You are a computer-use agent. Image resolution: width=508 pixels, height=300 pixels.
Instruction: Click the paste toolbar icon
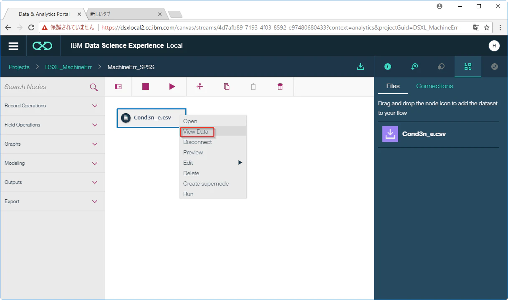tap(253, 87)
